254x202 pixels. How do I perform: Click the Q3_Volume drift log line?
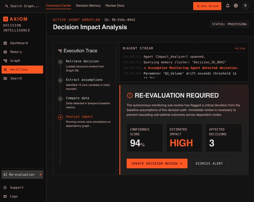click(x=190, y=75)
